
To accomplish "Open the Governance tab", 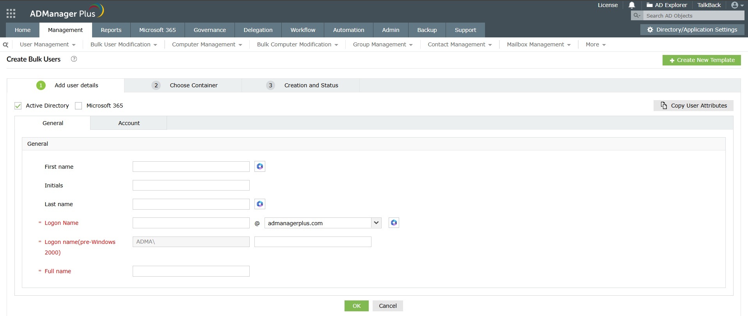I will (210, 30).
